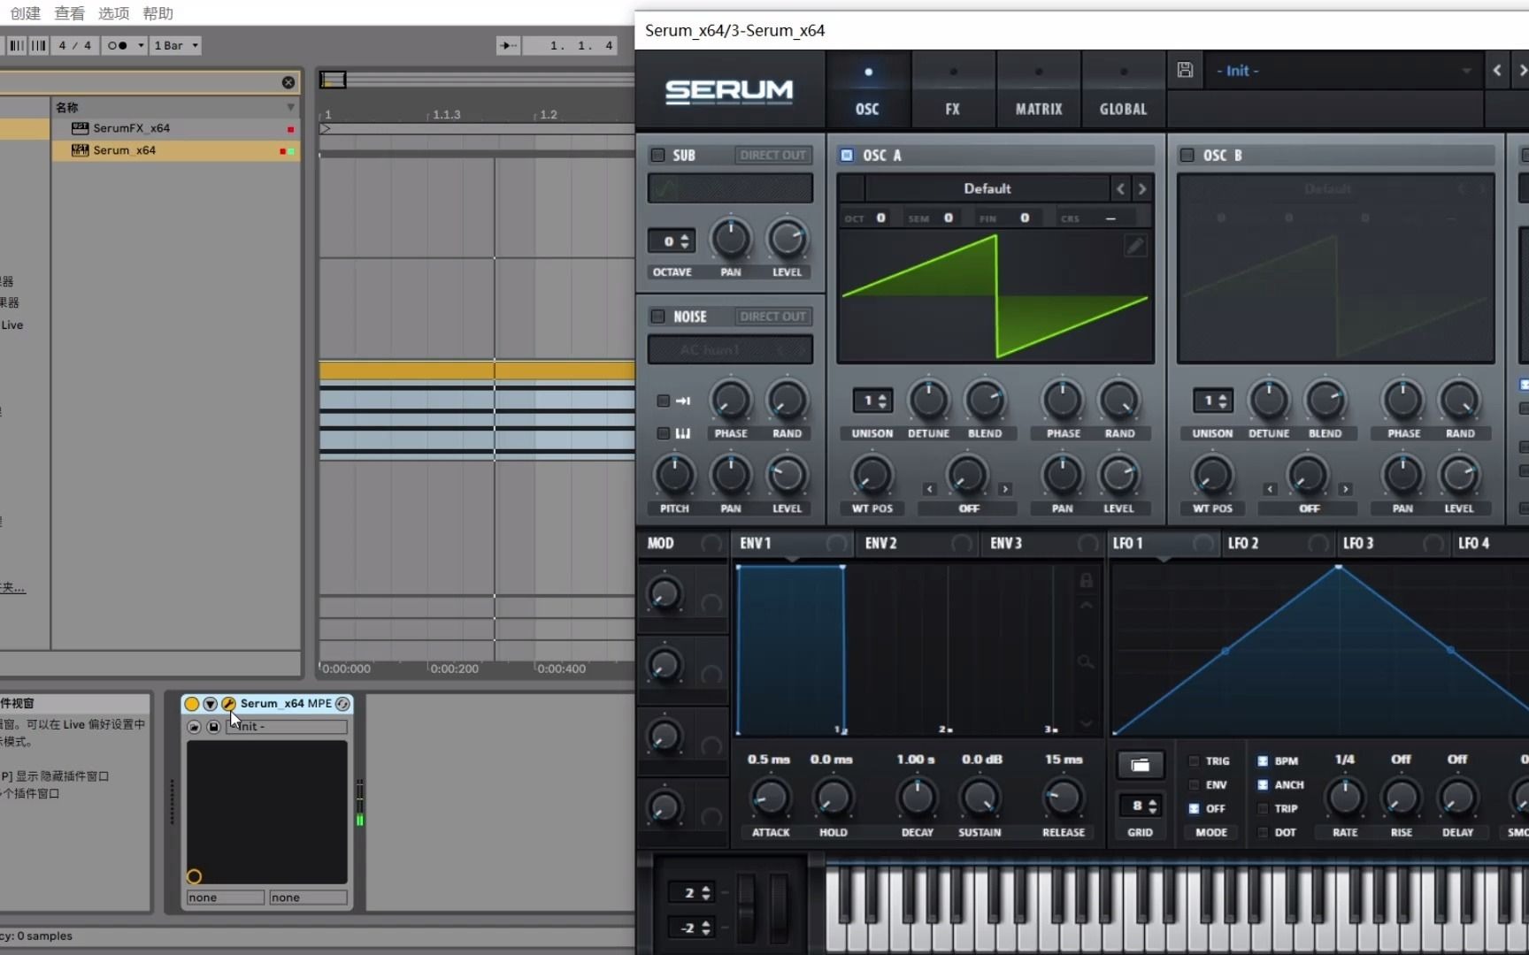The width and height of the screenshot is (1529, 955).
Task: Select next OSC A wavetable arrow
Action: point(1142,188)
